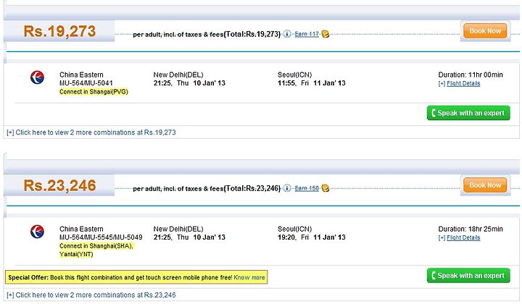The height and width of the screenshot is (304, 522).
Task: Speak with an expert about Rs.23,246 flight
Action: (x=468, y=276)
